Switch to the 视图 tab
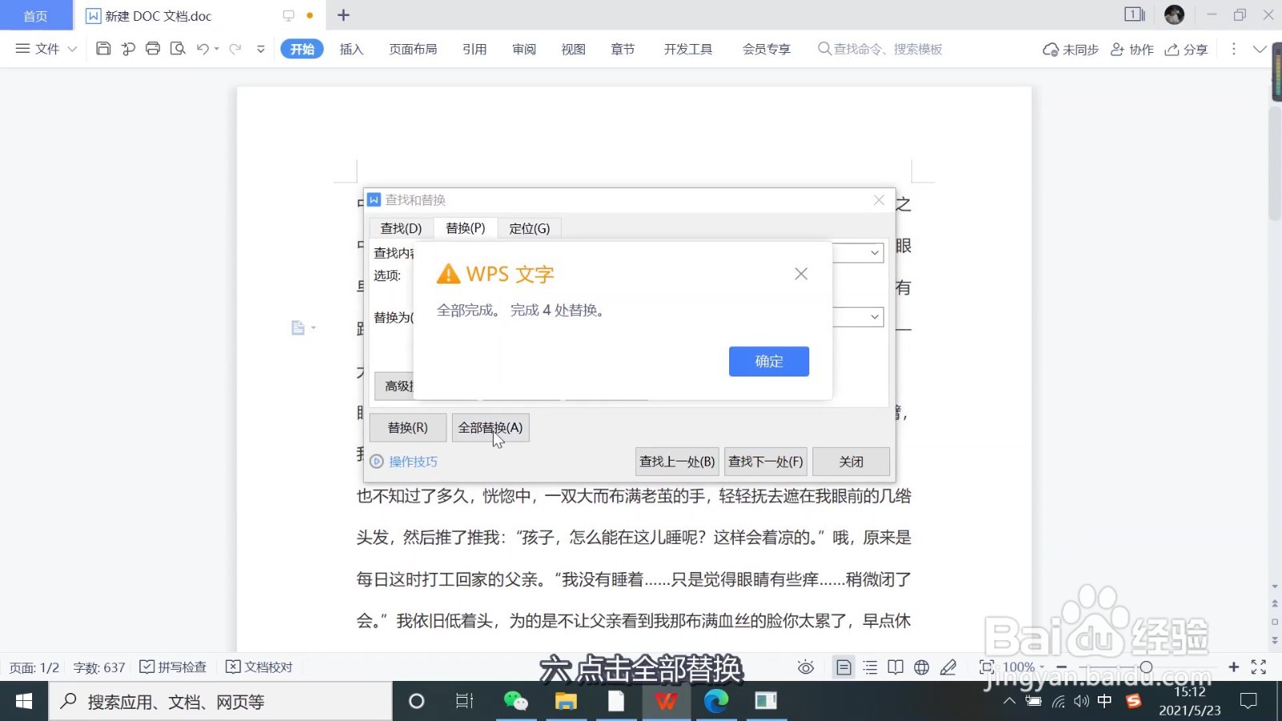 pos(573,49)
